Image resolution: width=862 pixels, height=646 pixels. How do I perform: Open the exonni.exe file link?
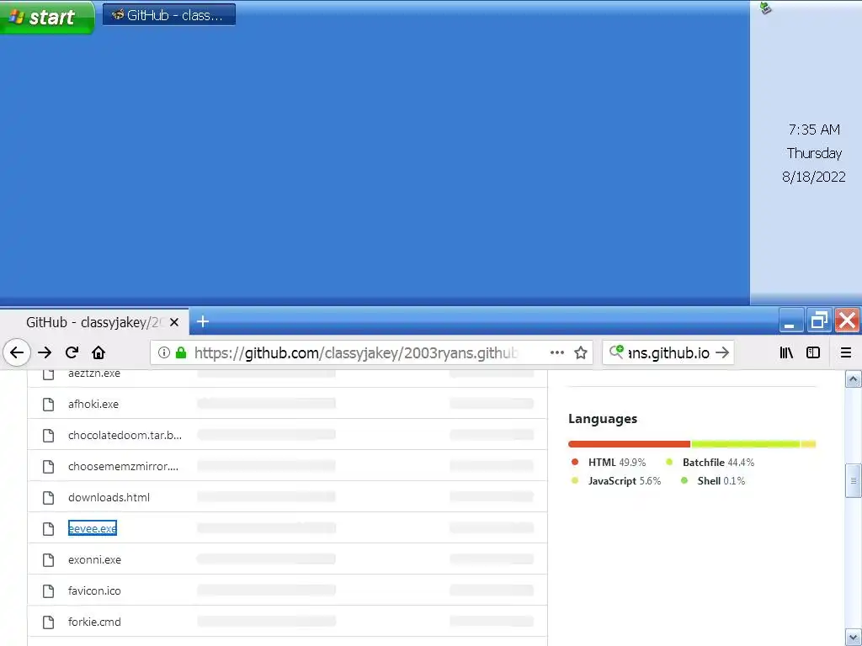(94, 559)
